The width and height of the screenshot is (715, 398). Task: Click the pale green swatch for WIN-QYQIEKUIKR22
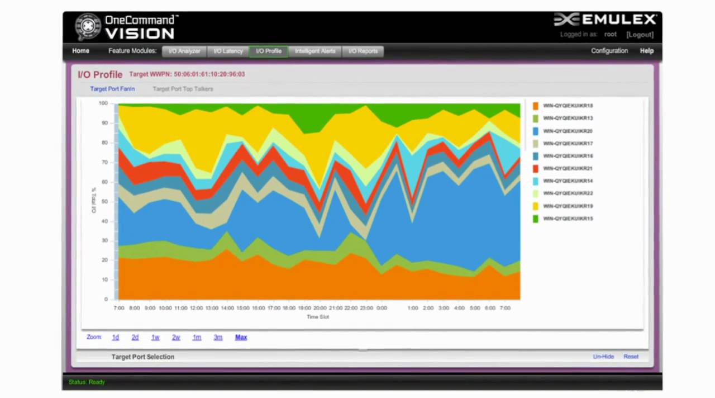(x=535, y=193)
